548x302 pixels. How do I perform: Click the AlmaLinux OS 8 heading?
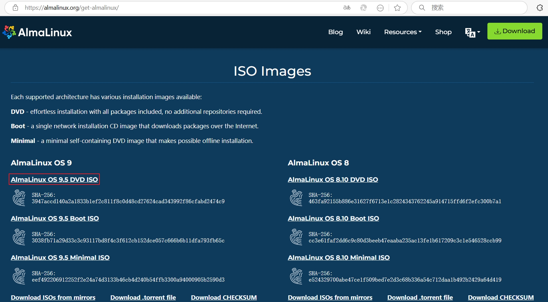point(318,163)
